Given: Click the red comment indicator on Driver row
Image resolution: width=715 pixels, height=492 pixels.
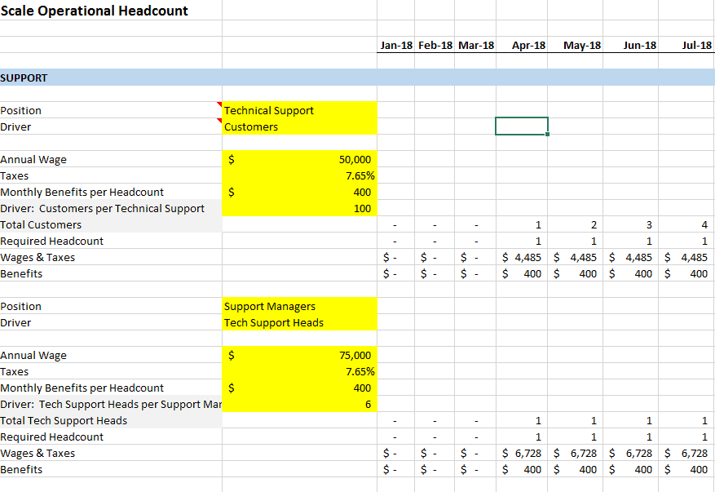Looking at the screenshot, I should click(x=219, y=121).
